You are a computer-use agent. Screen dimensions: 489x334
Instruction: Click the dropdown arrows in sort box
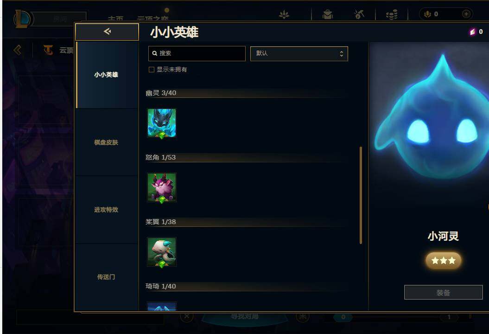(x=342, y=54)
